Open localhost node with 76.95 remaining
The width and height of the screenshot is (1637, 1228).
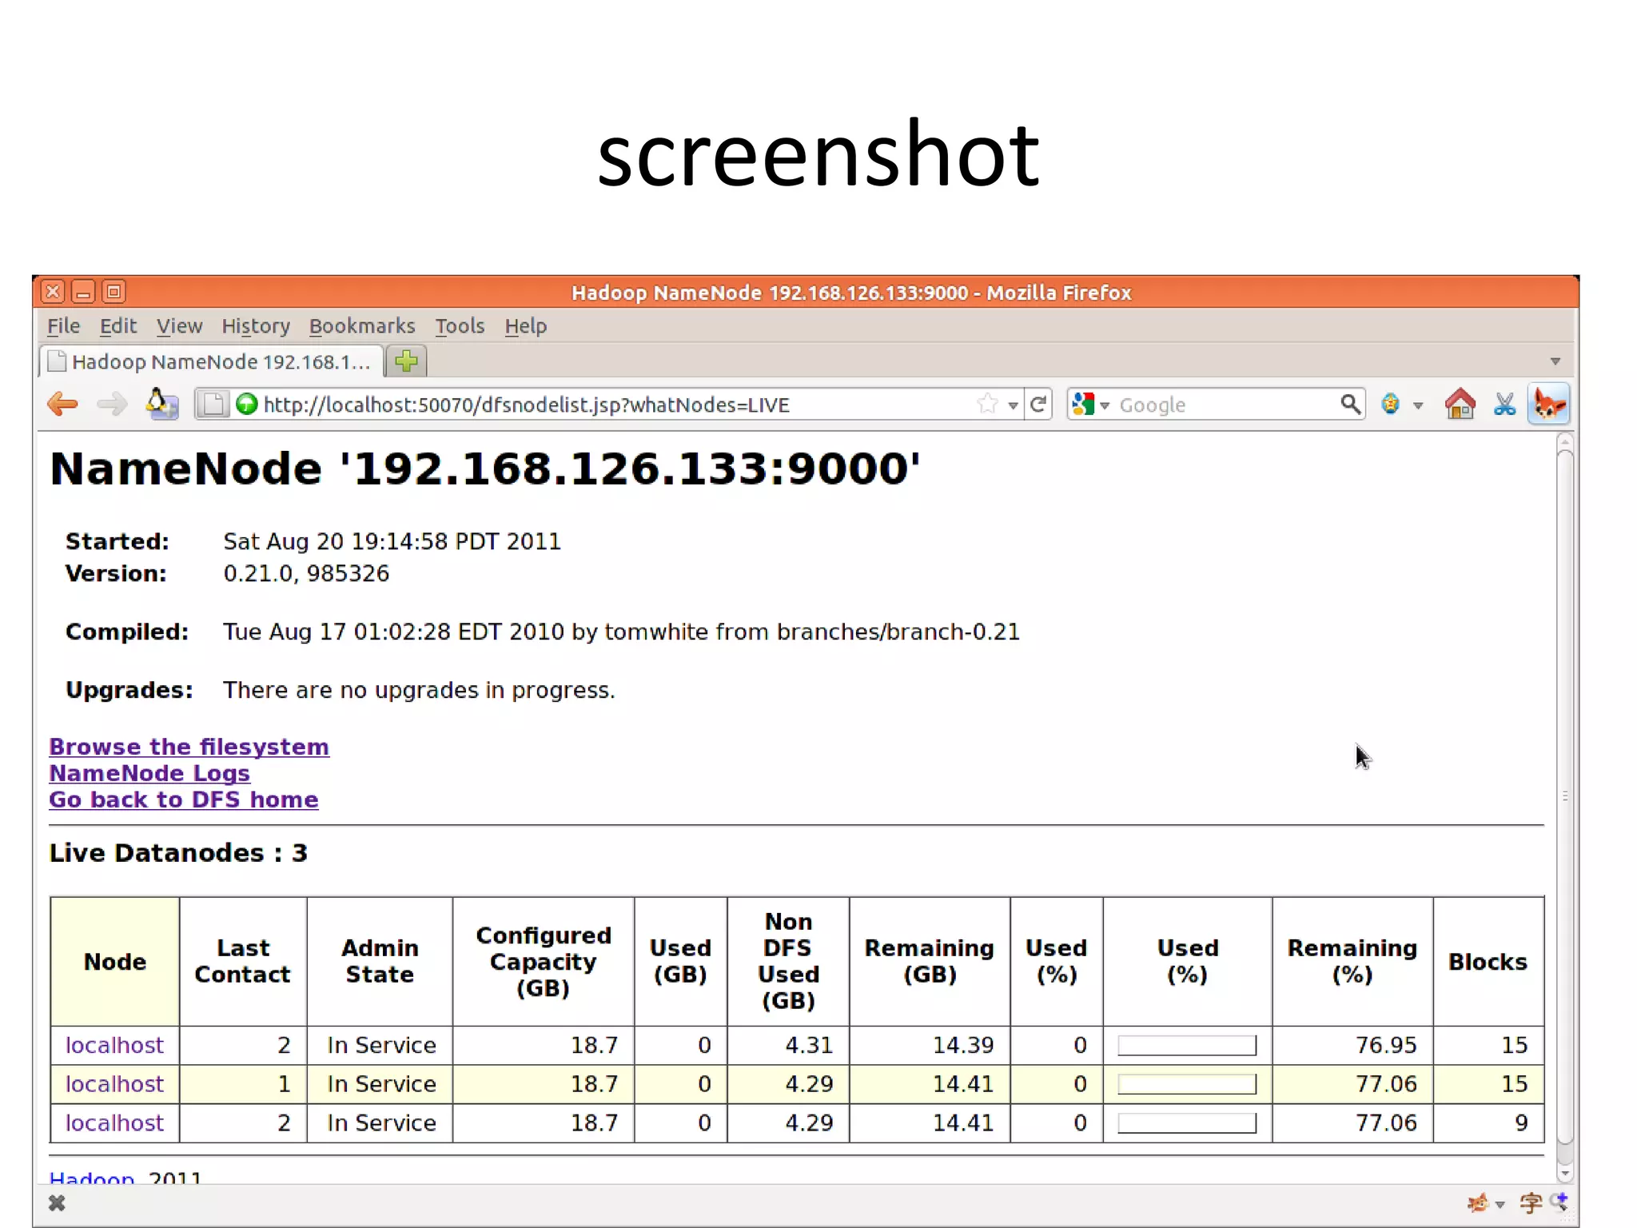tap(114, 1045)
